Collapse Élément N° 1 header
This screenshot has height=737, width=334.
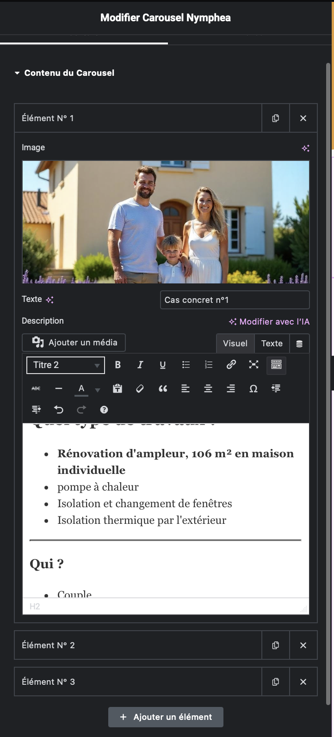click(x=138, y=118)
